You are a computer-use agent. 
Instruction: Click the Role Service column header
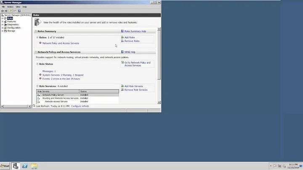point(58,91)
